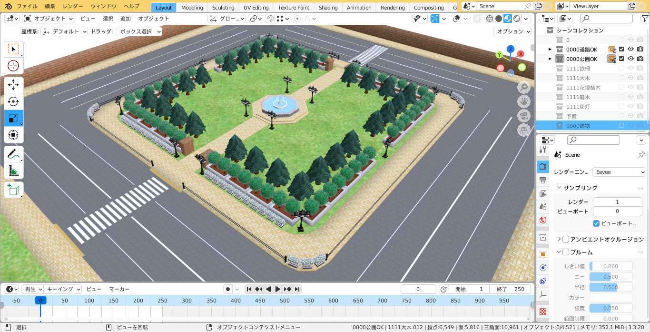Open the デフォルト coordinate system dropdown

(x=65, y=31)
